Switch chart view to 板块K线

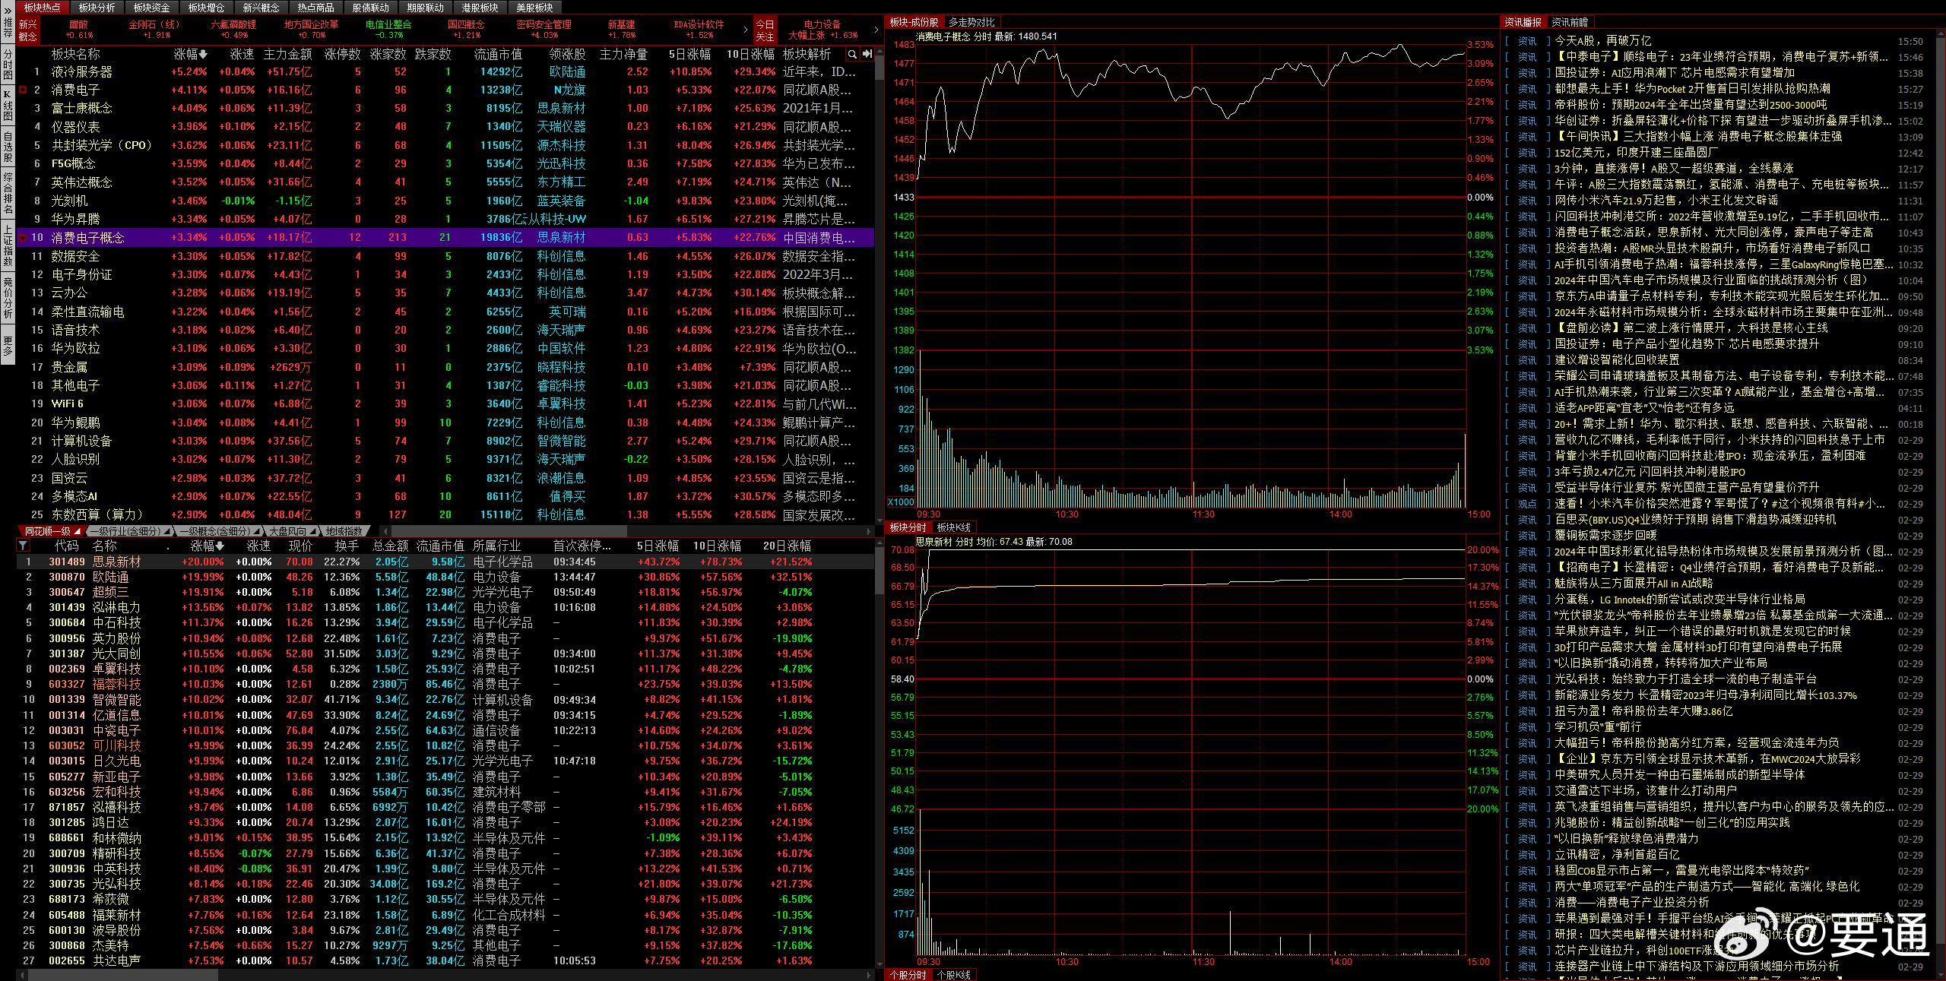click(x=953, y=527)
